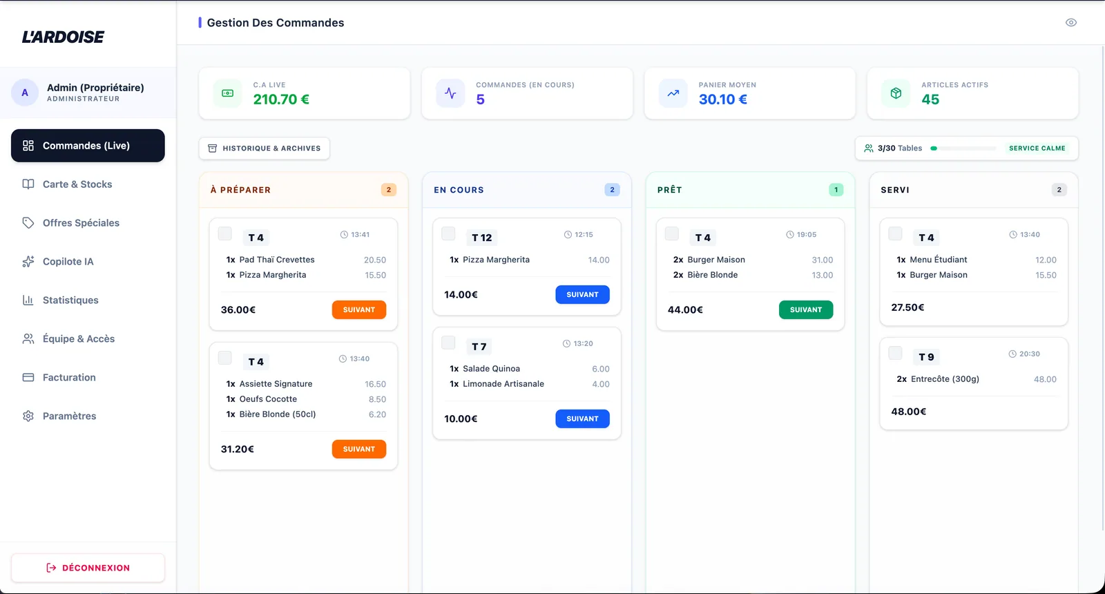Click the people icon beside 3/30 Tables
Screen dimensions: 1105x594
coord(869,148)
